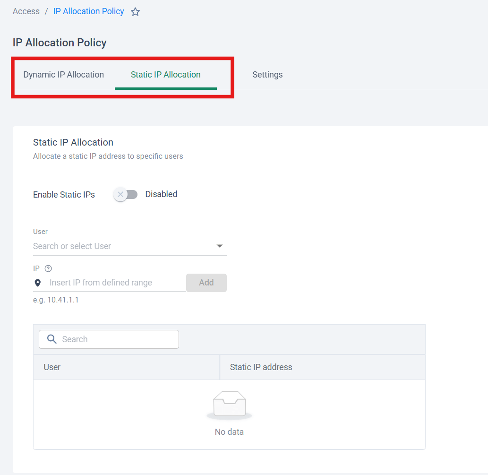Focus the Insert IP from defined range field
This screenshot has width=488, height=475.
(116, 283)
